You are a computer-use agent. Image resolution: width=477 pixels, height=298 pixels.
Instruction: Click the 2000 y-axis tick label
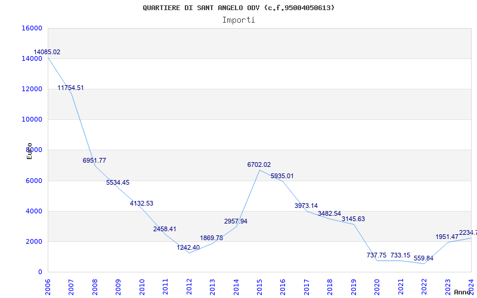pos(34,241)
